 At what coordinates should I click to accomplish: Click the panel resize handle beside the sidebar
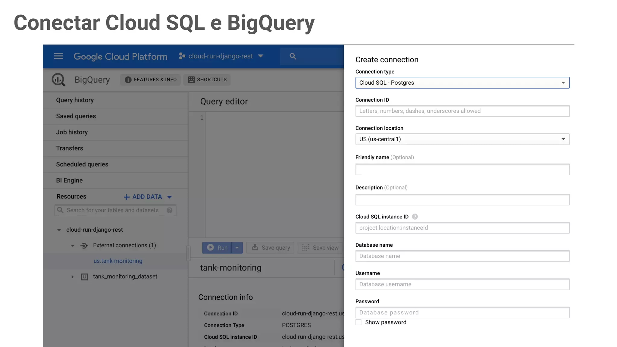point(188,253)
